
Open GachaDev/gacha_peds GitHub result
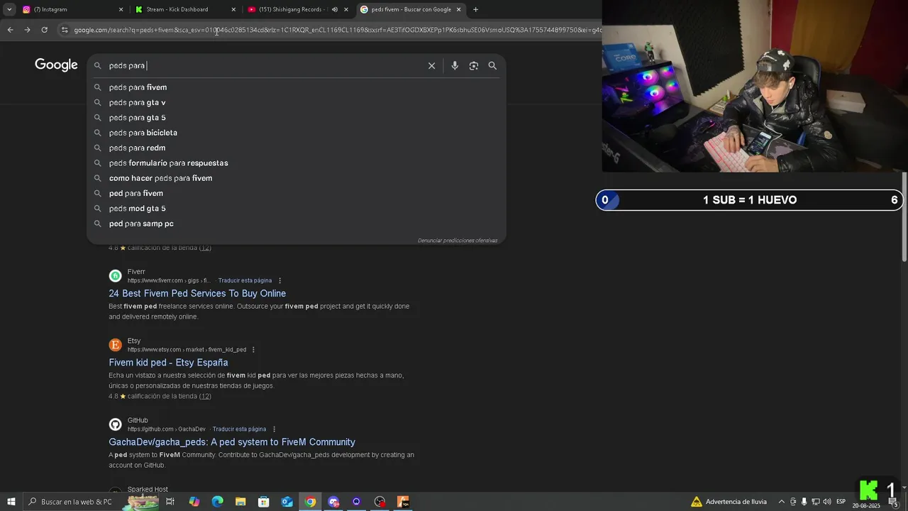pos(232,442)
